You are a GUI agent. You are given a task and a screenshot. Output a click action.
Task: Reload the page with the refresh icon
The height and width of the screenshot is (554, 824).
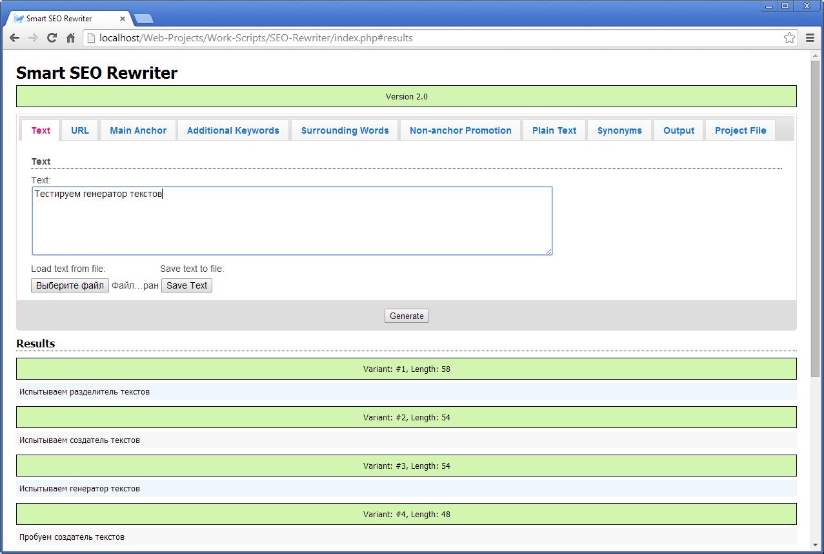[52, 38]
